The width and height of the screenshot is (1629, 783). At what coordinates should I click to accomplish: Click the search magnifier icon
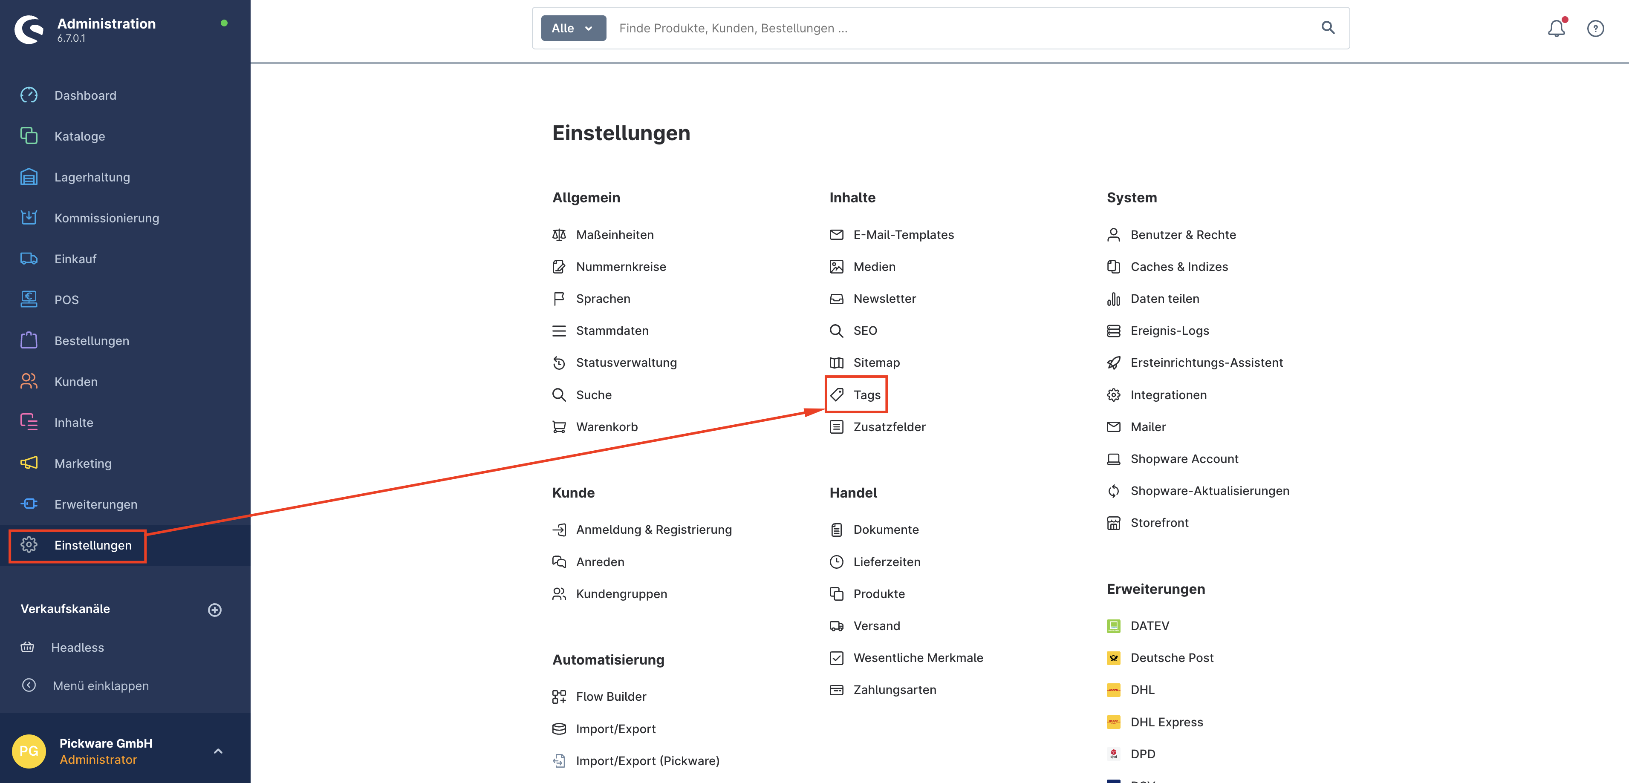(1327, 28)
